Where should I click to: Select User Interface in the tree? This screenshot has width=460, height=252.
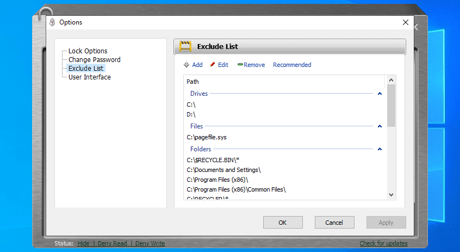[90, 77]
